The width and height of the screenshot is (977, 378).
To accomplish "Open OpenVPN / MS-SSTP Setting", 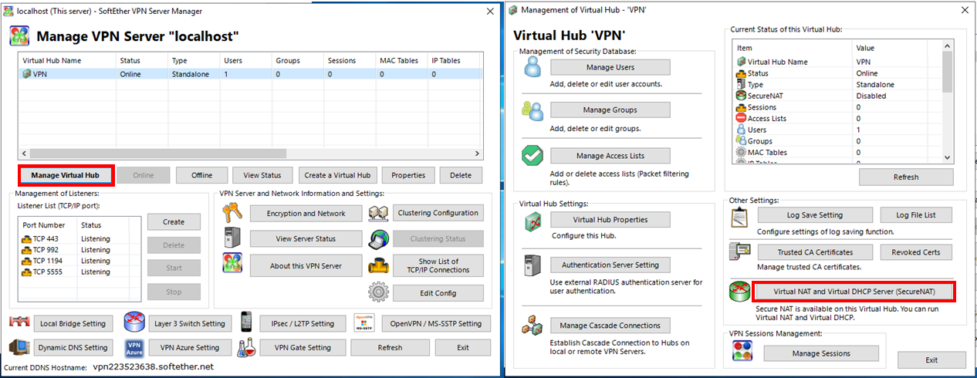I will pos(435,324).
